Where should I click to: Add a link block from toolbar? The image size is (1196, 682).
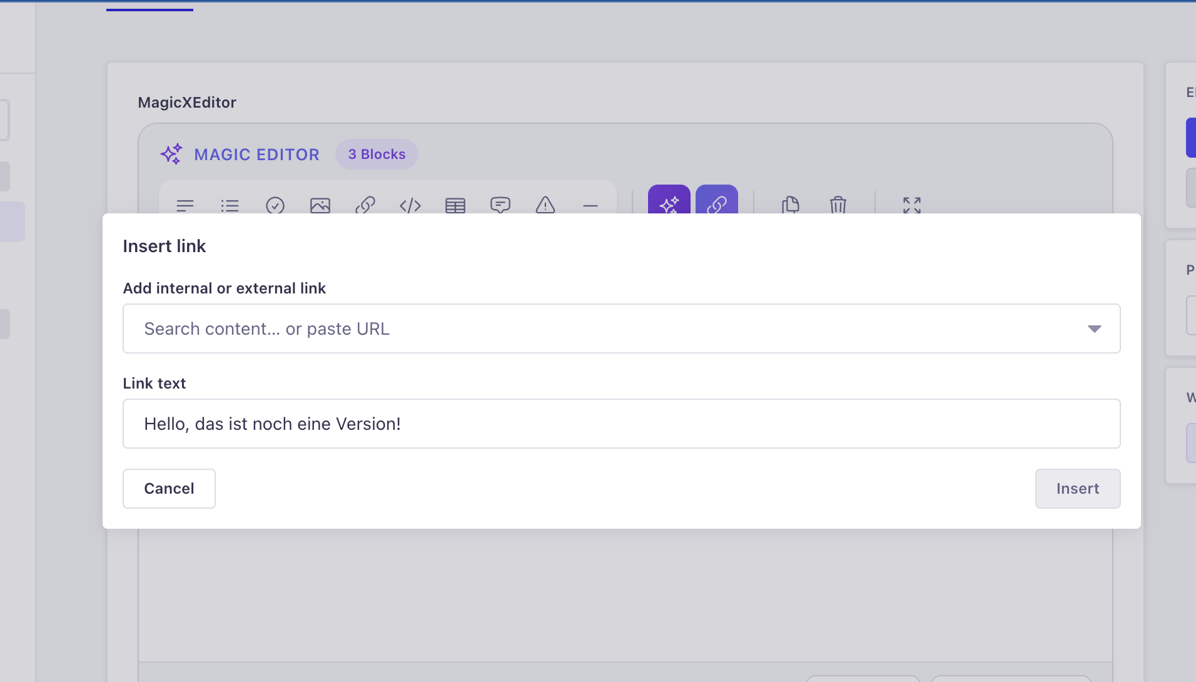tap(365, 205)
